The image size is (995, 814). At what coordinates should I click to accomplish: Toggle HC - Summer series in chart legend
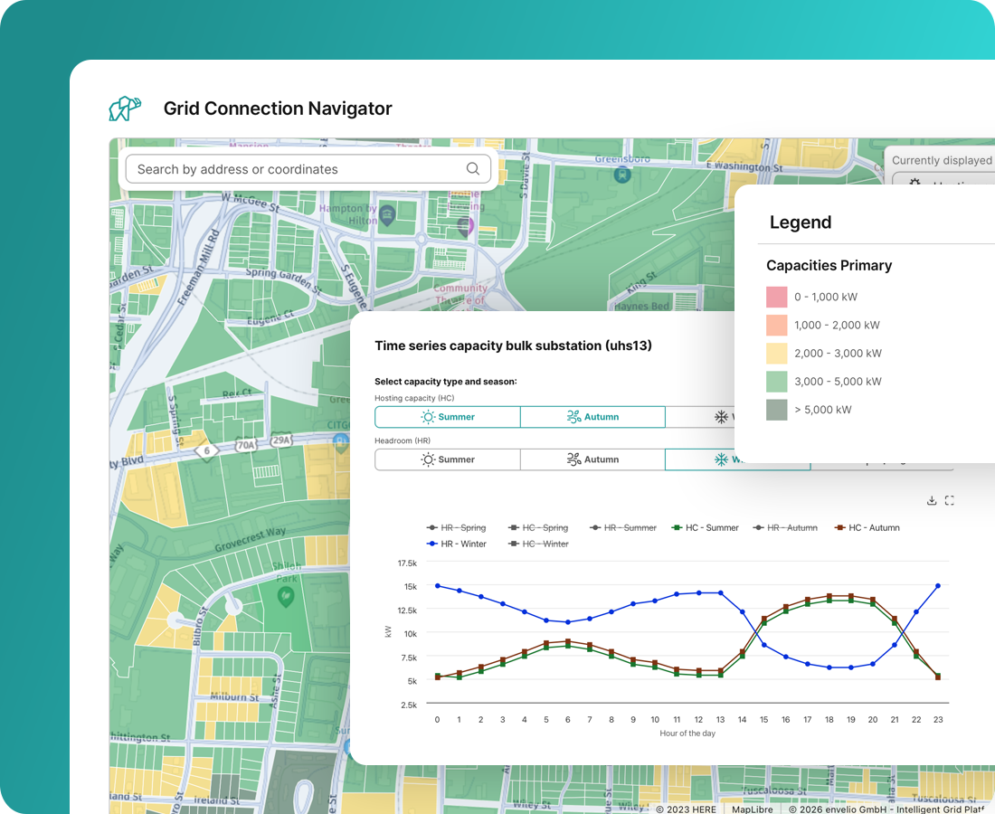tap(705, 528)
